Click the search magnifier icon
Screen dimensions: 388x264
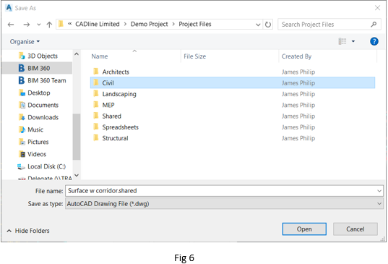pos(374,25)
